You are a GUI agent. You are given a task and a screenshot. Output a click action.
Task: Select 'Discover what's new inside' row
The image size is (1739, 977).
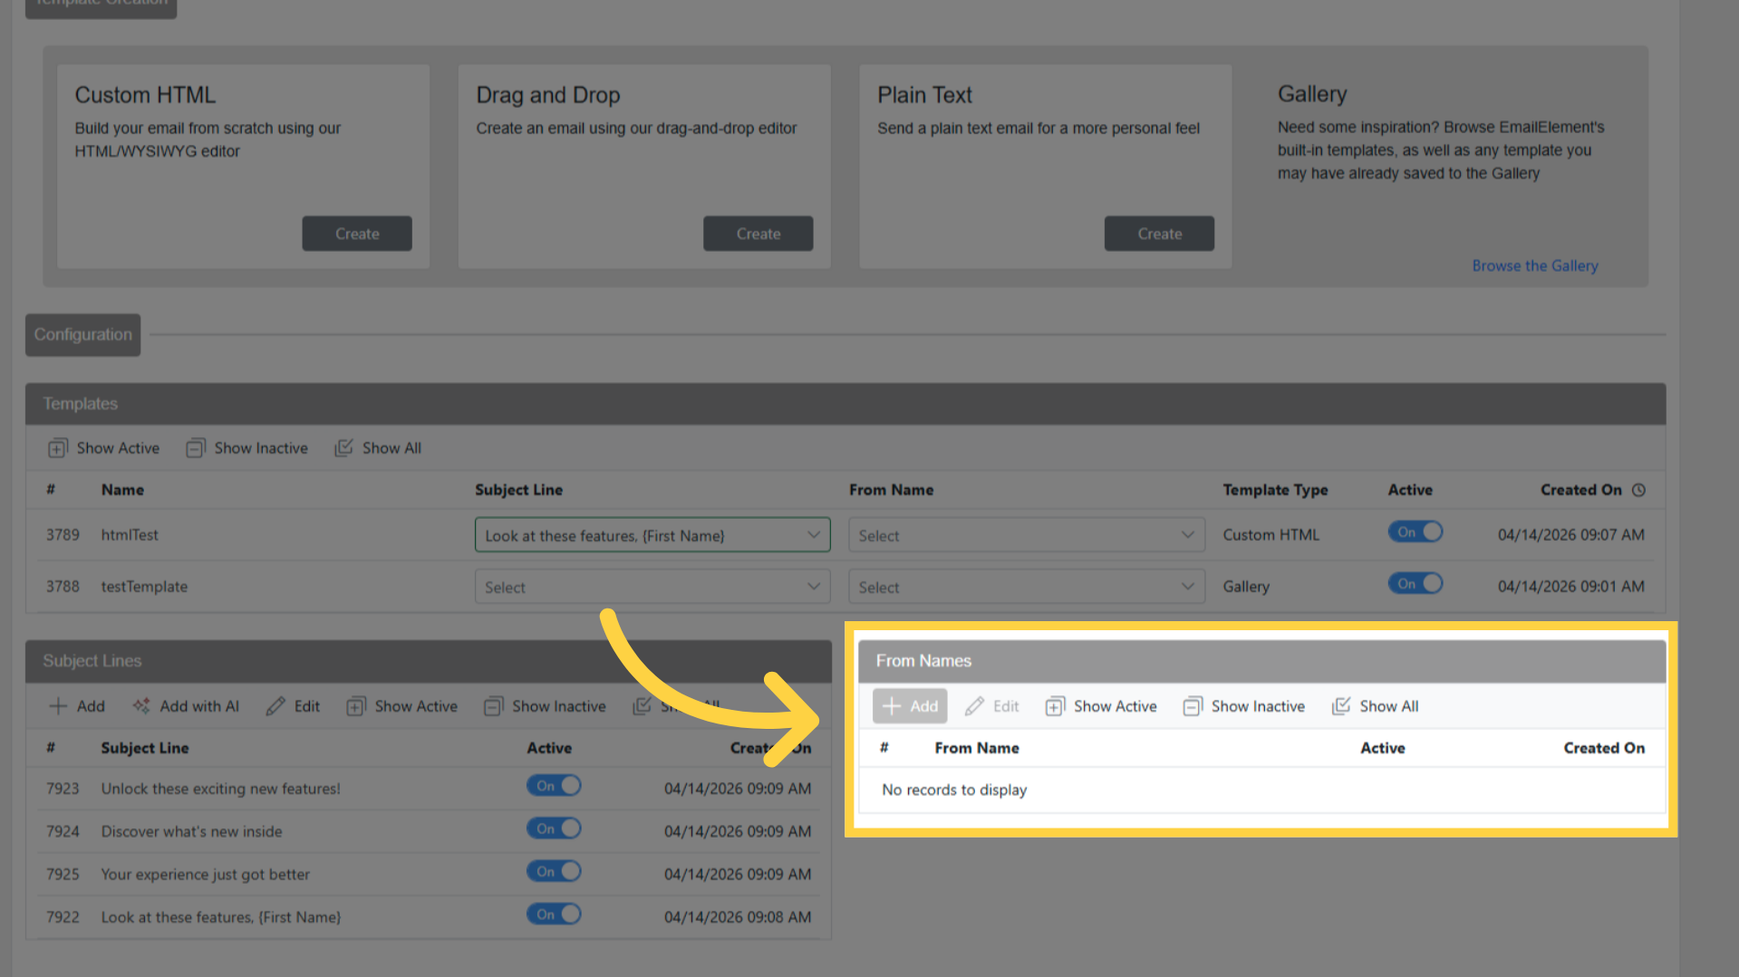pyautogui.click(x=191, y=831)
